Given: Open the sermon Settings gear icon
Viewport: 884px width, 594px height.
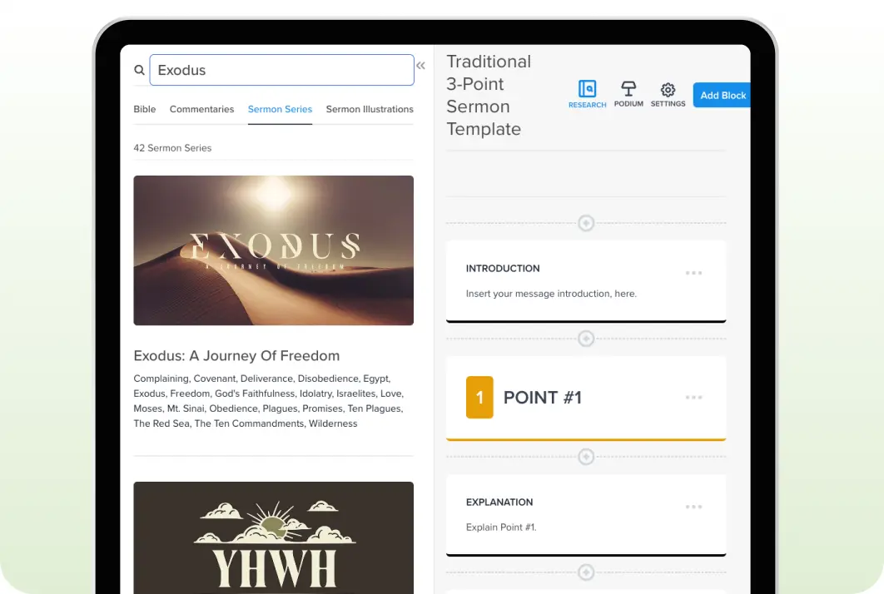Looking at the screenshot, I should (x=668, y=92).
